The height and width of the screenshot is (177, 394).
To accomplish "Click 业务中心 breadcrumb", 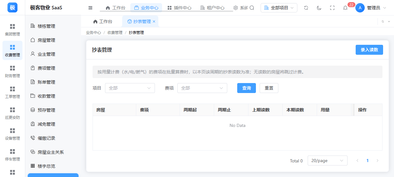I will 94,32.
